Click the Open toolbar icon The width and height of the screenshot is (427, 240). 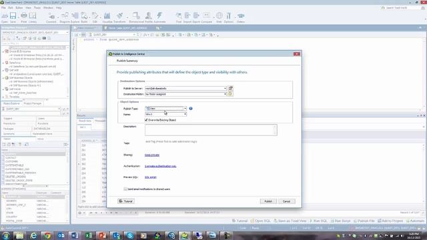click(5, 18)
